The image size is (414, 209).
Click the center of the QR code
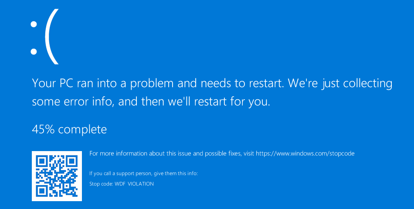point(57,176)
